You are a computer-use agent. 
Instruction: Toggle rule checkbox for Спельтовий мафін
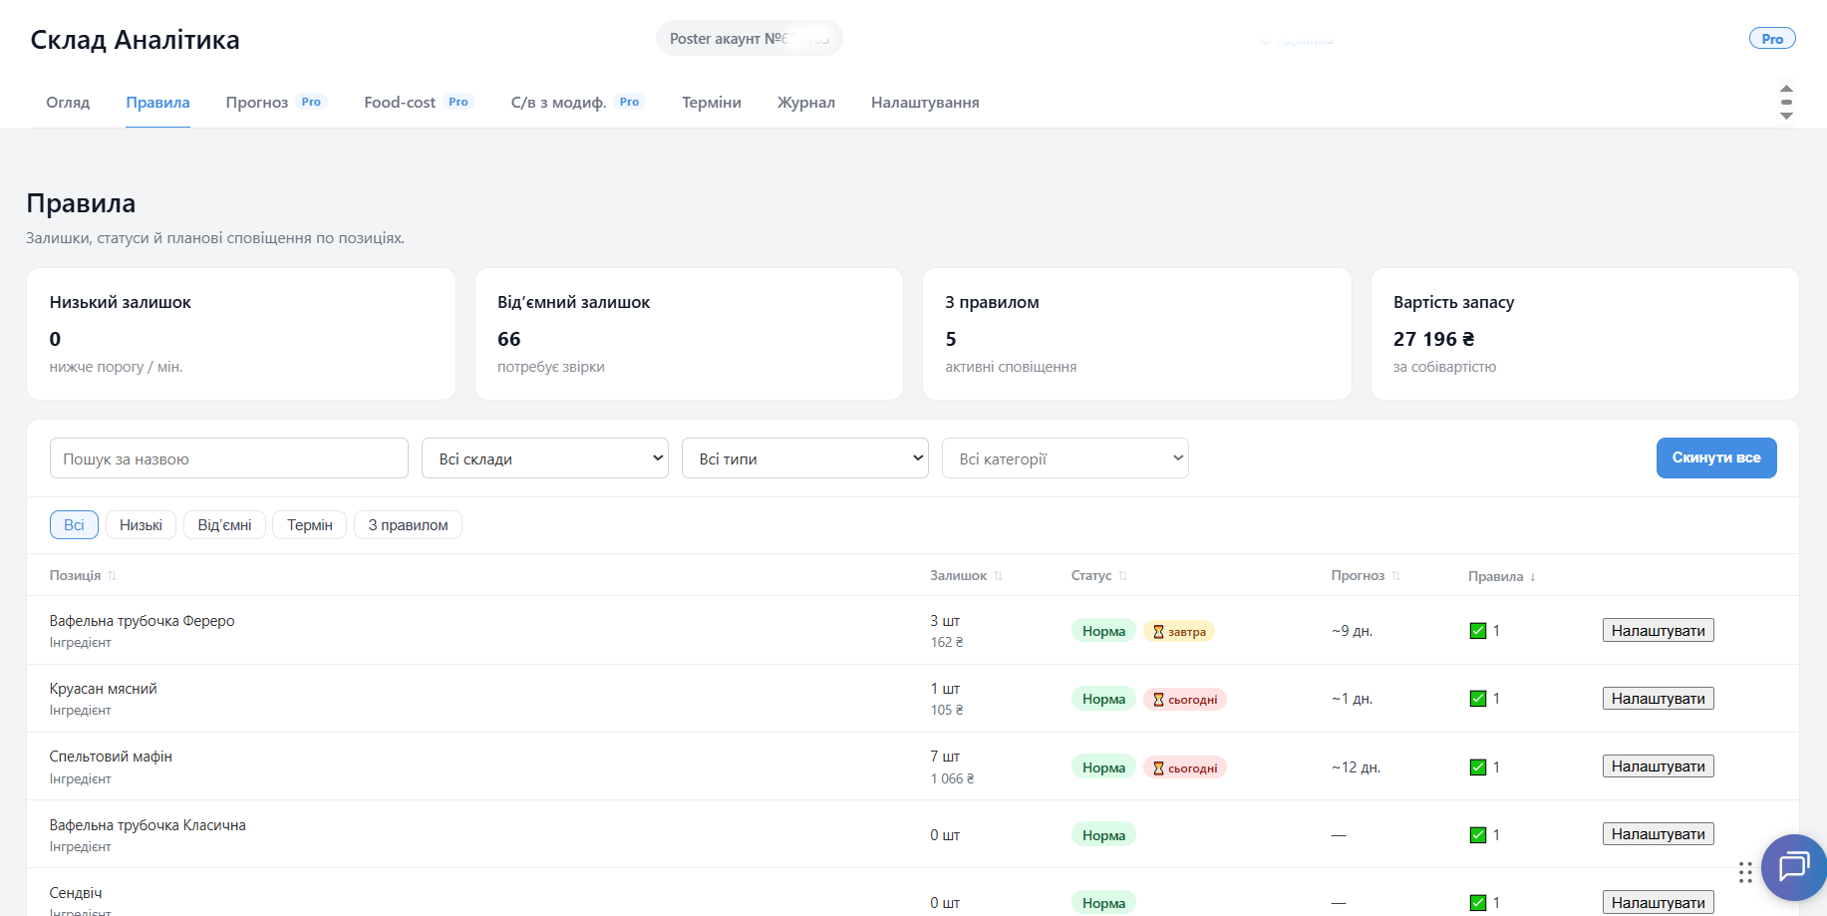click(x=1478, y=767)
